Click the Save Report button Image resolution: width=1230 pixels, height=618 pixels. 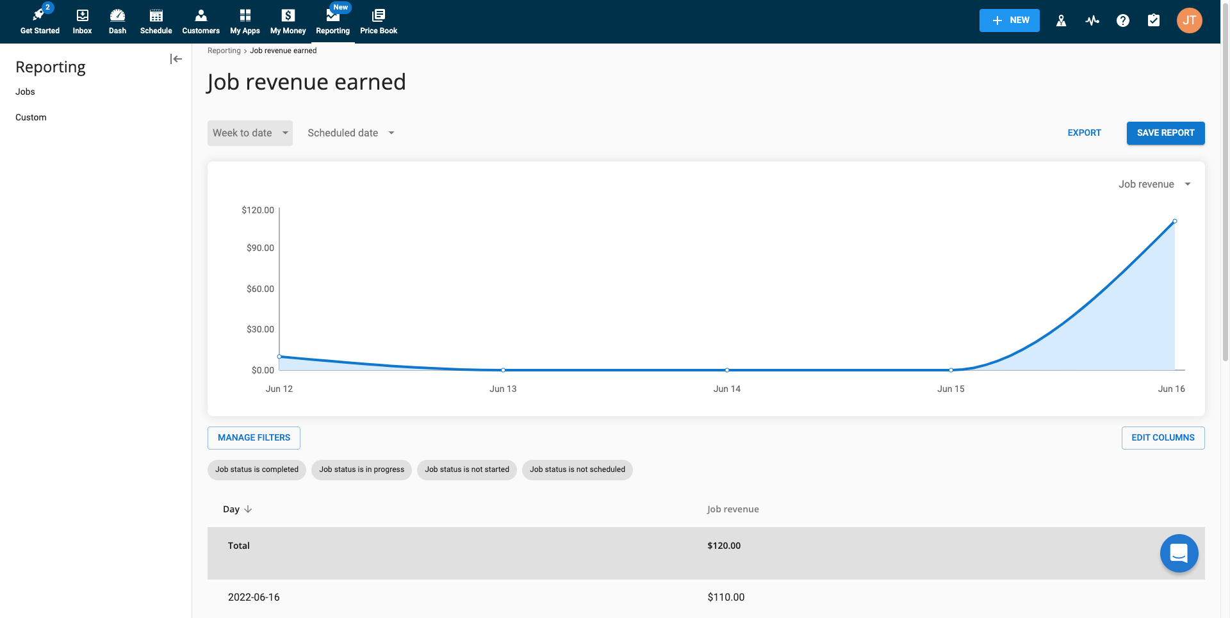point(1165,133)
